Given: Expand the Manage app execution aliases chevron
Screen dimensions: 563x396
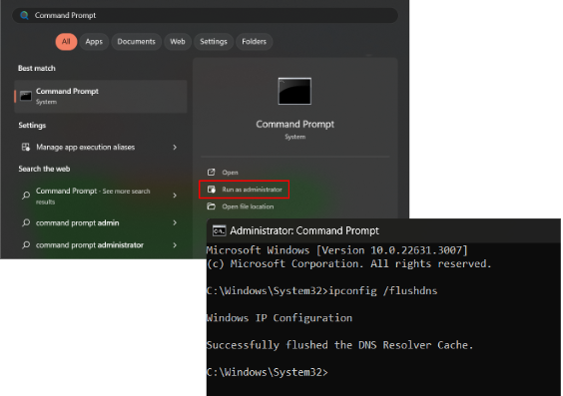Looking at the screenshot, I should [x=175, y=147].
